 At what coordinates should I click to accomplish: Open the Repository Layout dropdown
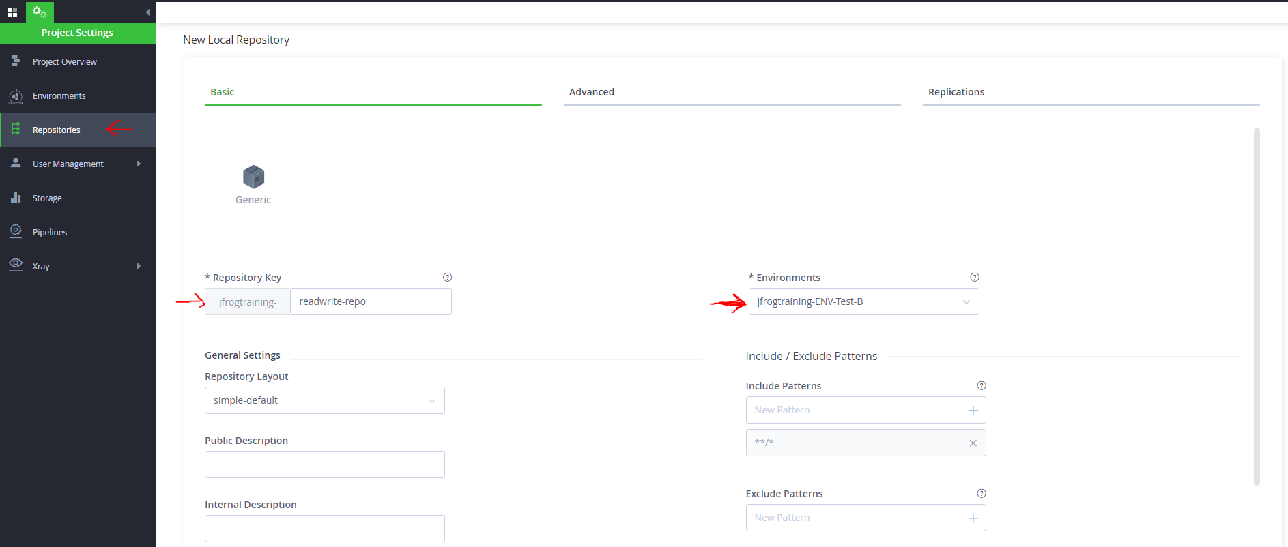pos(324,400)
